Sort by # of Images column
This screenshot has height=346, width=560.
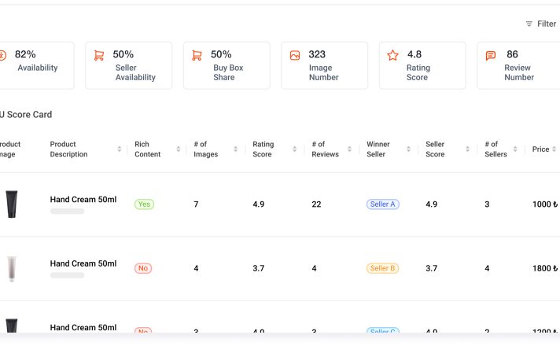(235, 149)
